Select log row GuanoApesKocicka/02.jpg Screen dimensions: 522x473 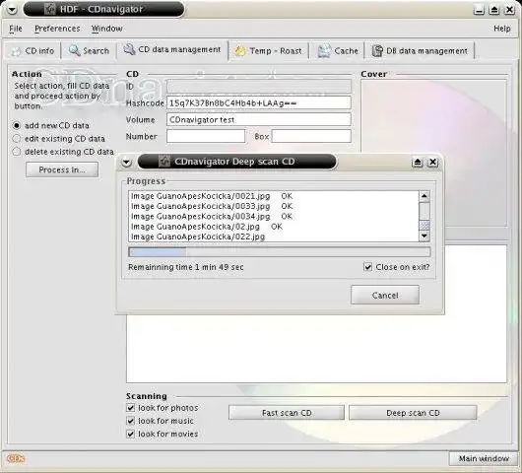click(x=274, y=227)
